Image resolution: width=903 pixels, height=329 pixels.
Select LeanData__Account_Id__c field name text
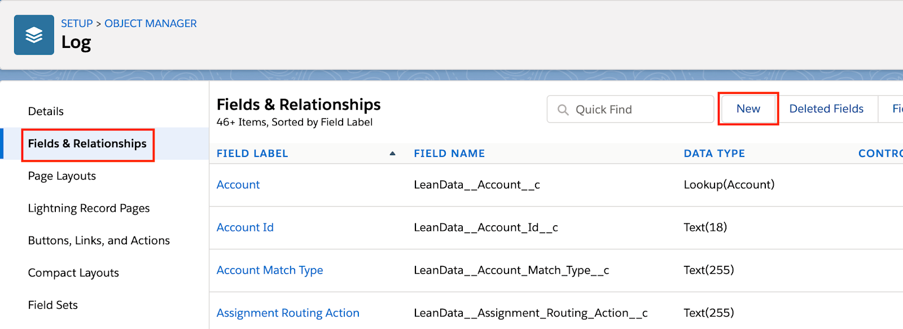pyautogui.click(x=486, y=227)
